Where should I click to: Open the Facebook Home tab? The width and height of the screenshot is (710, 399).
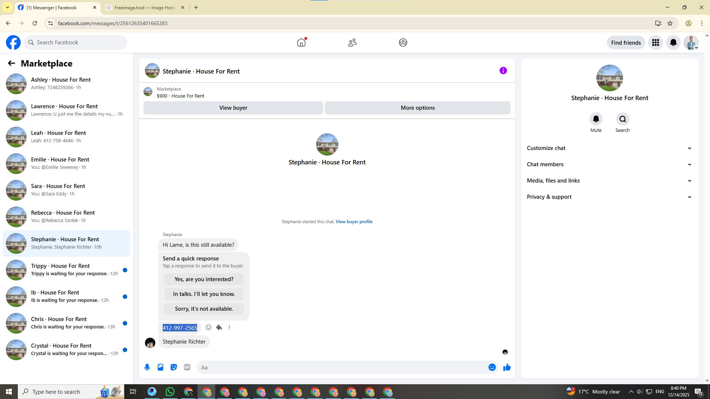tap(301, 42)
